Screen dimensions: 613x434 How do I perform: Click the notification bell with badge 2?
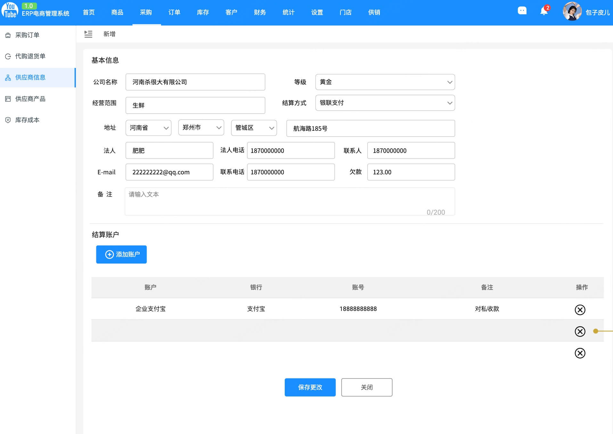click(x=544, y=11)
